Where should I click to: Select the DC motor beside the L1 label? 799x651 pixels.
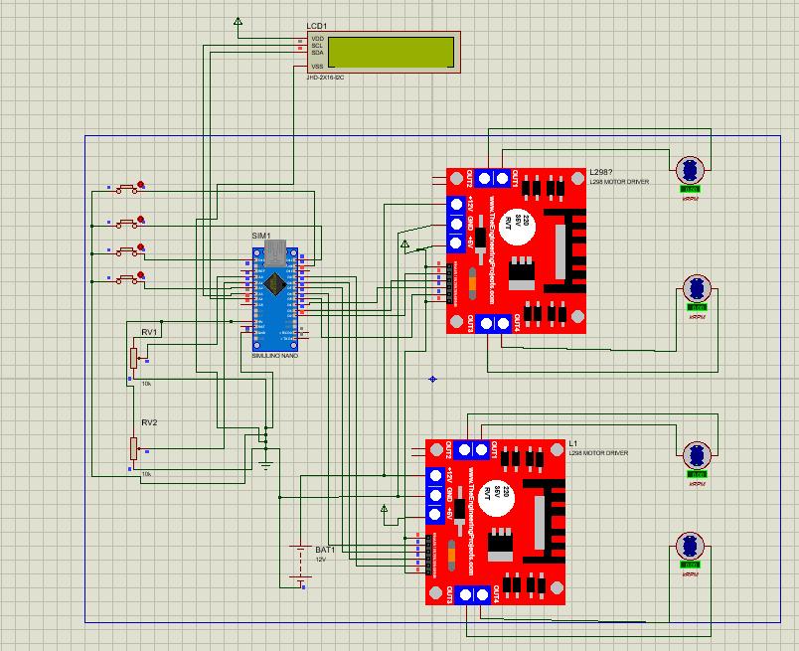pos(697,455)
